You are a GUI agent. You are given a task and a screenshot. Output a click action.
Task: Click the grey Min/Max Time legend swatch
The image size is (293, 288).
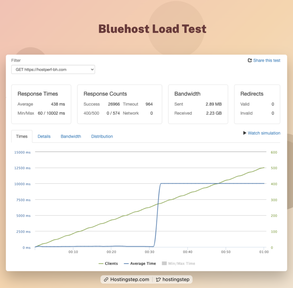[164, 263]
